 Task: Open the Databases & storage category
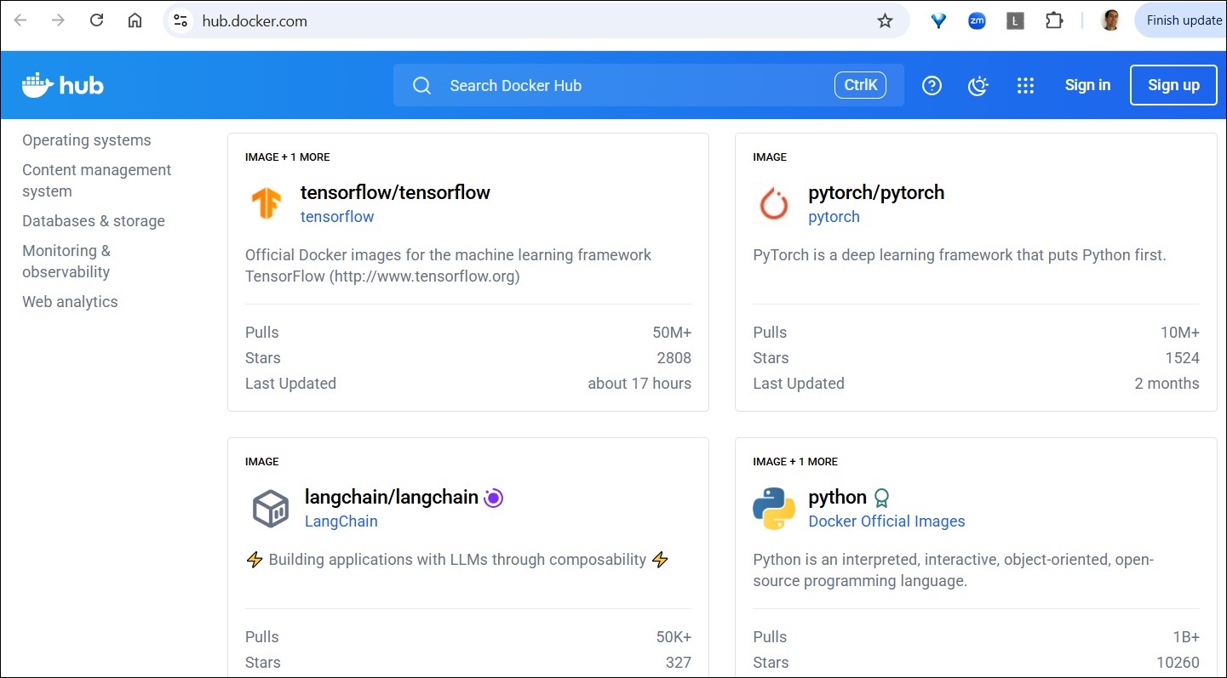click(x=93, y=221)
